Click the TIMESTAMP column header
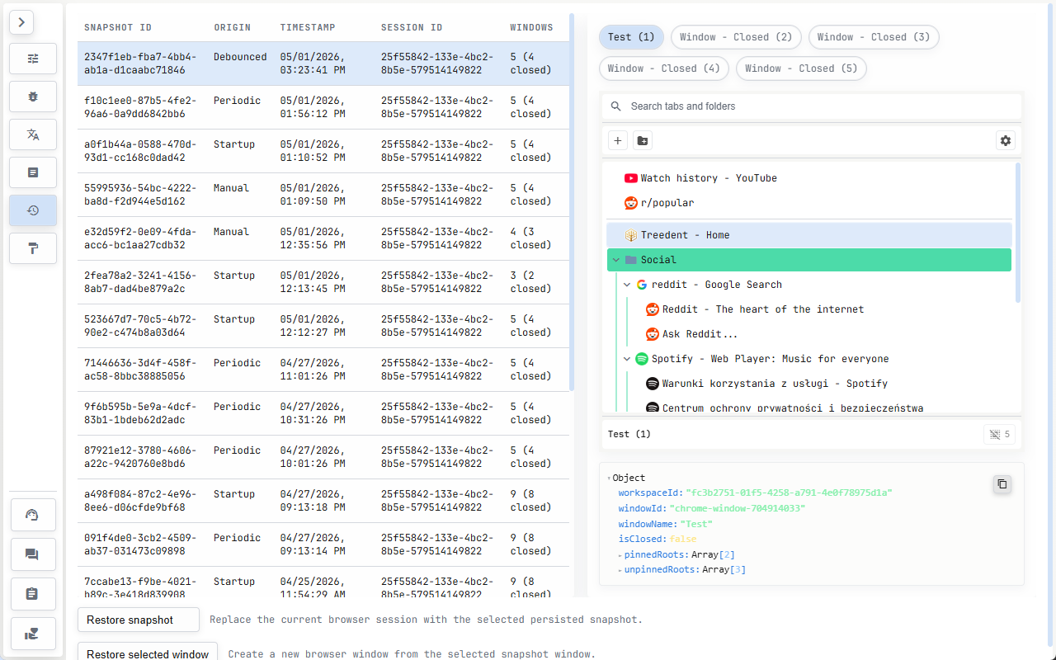The image size is (1056, 660). tap(308, 28)
